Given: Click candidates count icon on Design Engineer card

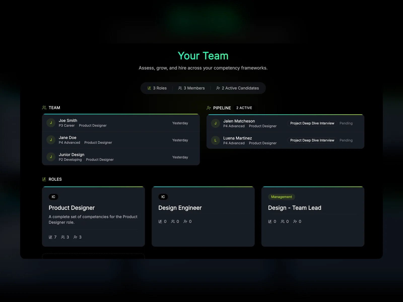Looking at the screenshot, I should (x=185, y=221).
